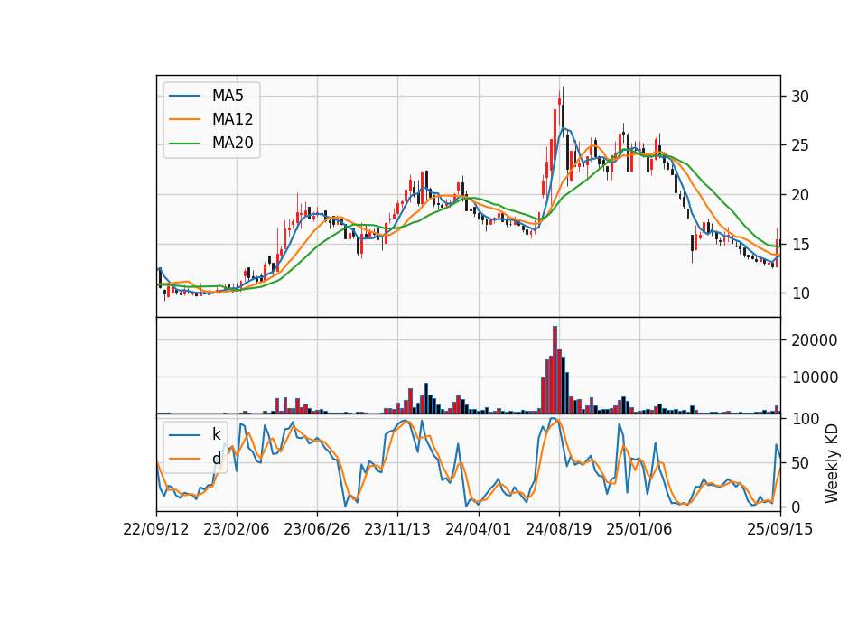Click the KD axis label 50

coord(800,463)
